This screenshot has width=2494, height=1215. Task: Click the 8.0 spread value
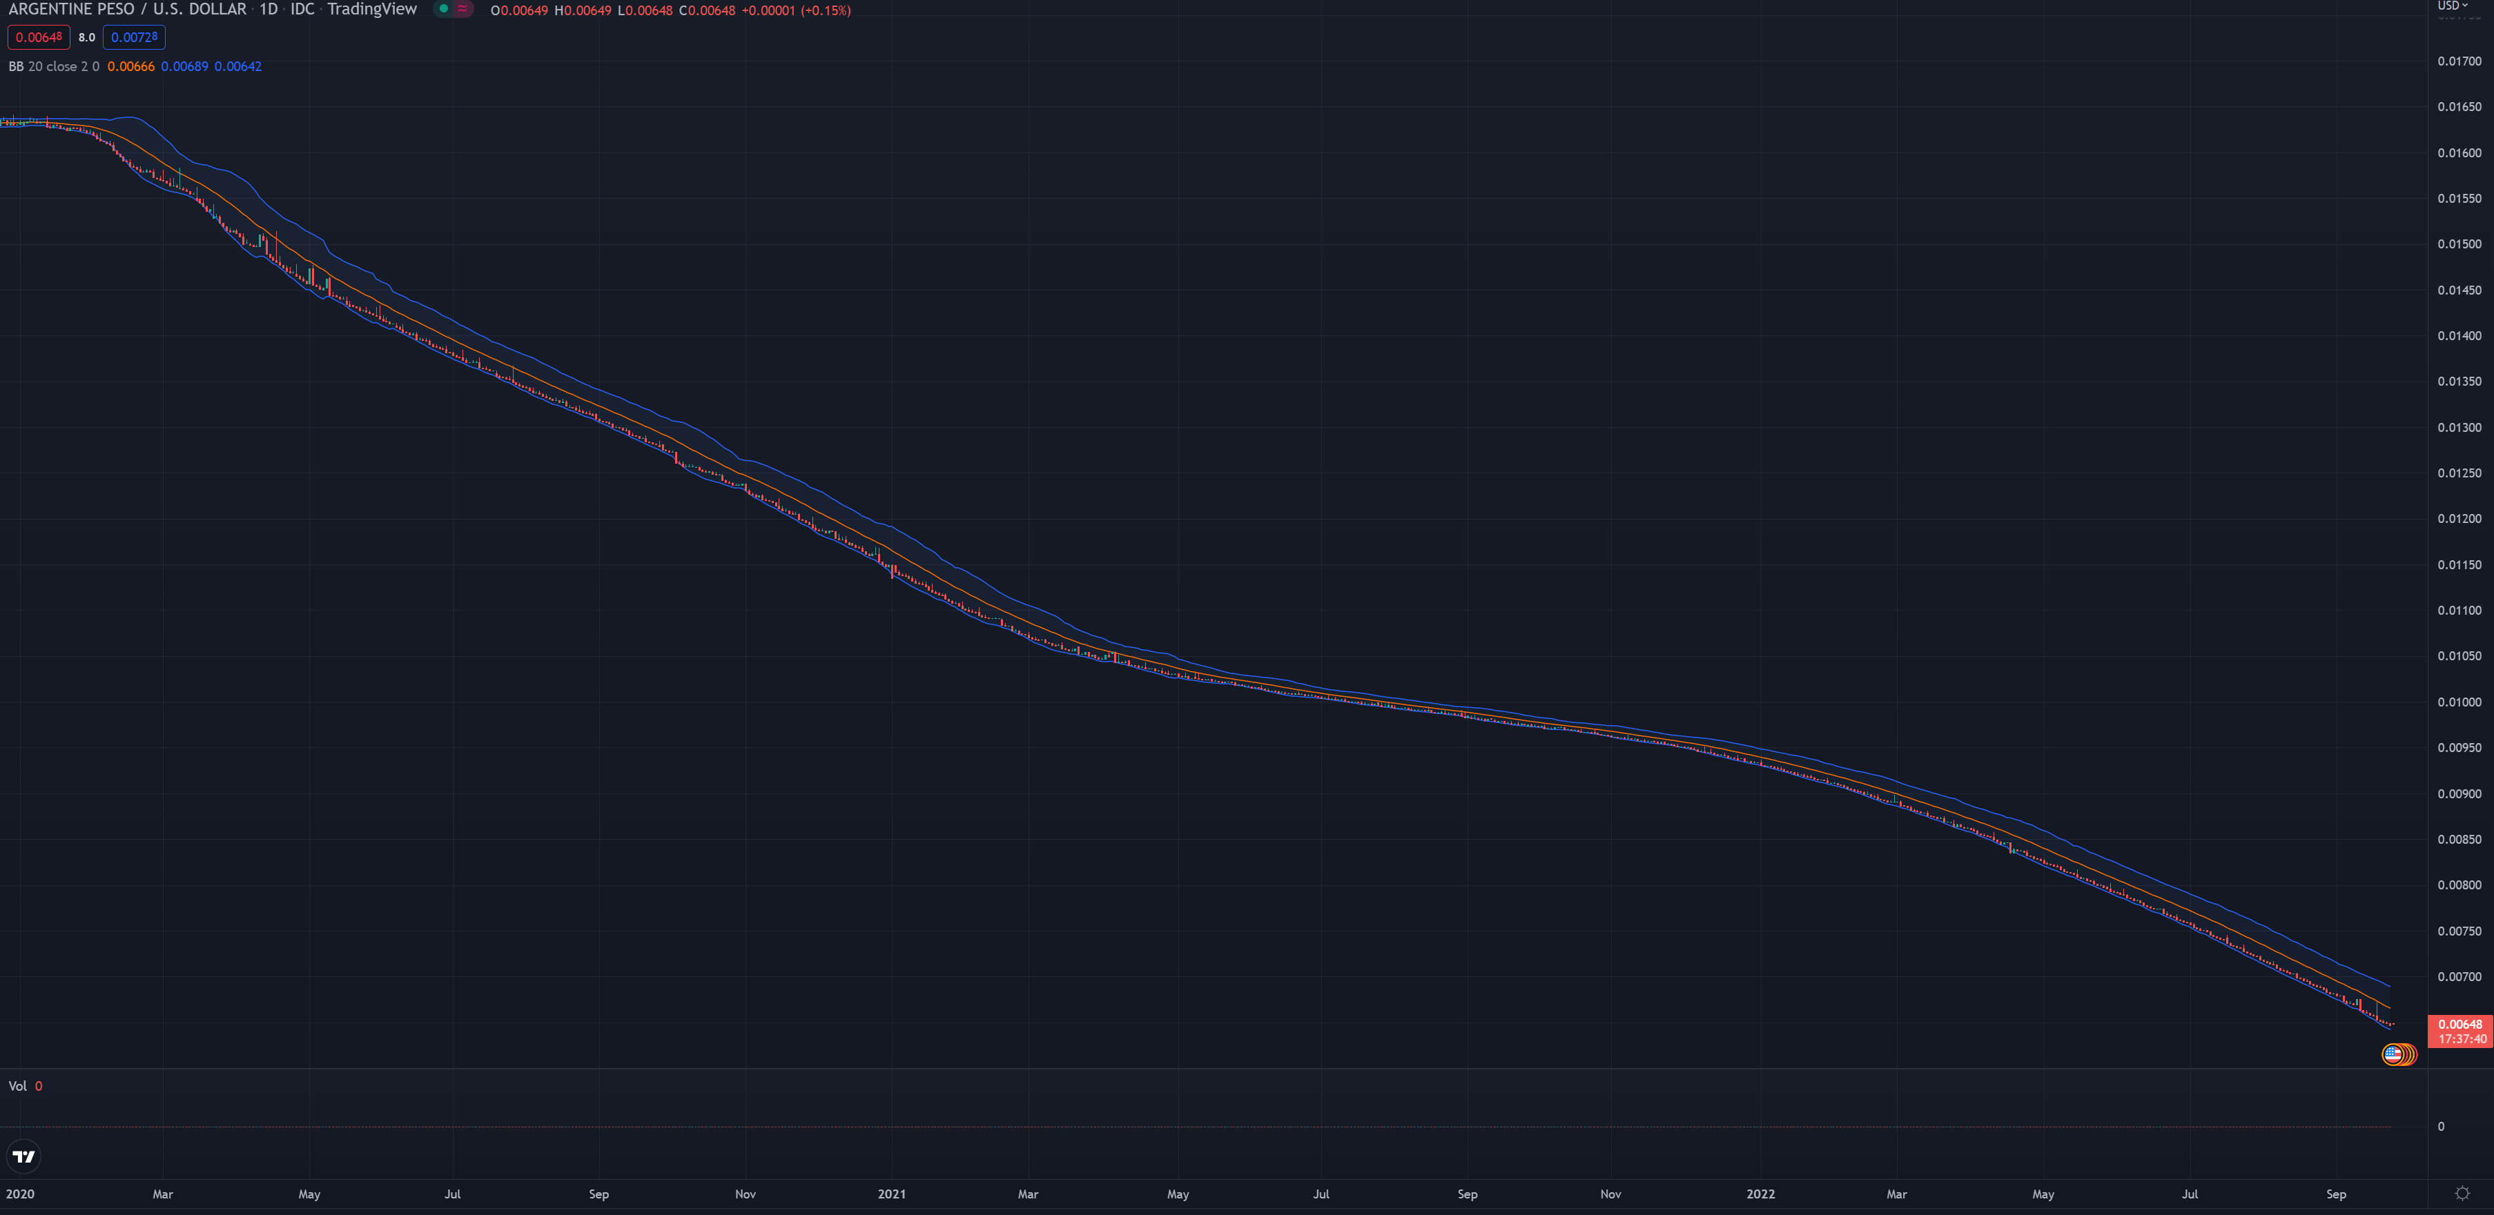click(87, 38)
